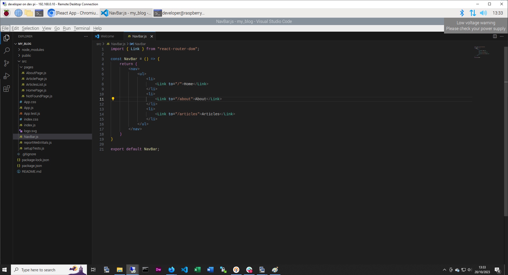Open the Run menu

coord(67,28)
